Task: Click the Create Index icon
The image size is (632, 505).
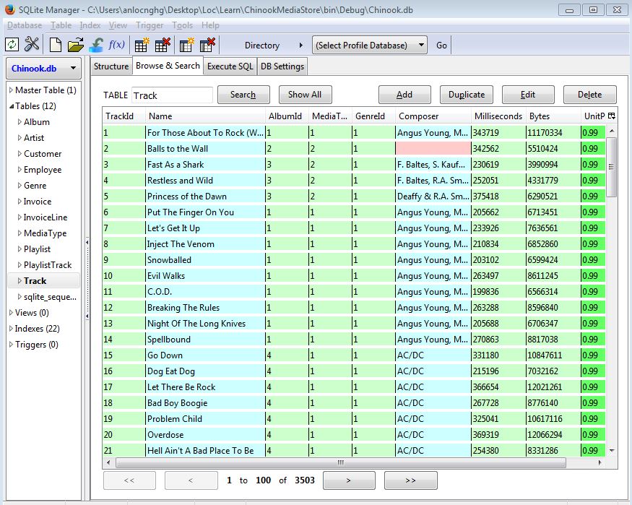Action: click(x=186, y=45)
